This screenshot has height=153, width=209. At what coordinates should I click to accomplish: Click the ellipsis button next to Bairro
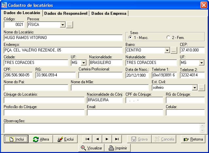(174, 50)
